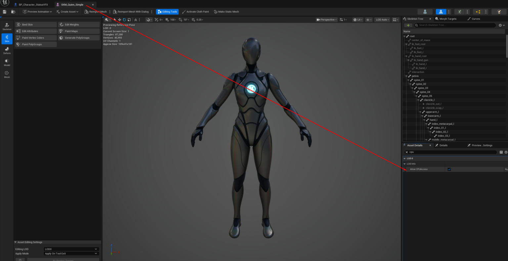Click the Search Skeleton Tree field
508x261 pixels.
pos(456,25)
